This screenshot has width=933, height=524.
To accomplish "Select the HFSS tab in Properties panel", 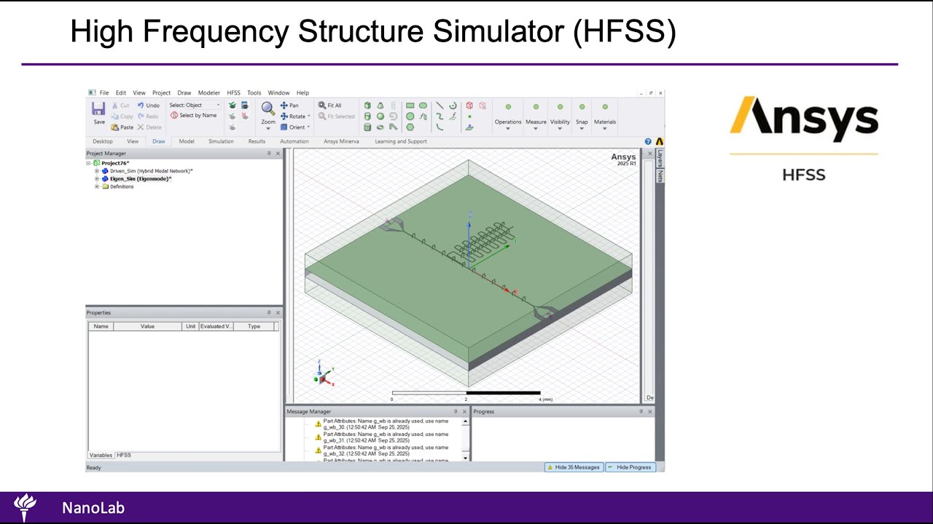I will 124,456.
